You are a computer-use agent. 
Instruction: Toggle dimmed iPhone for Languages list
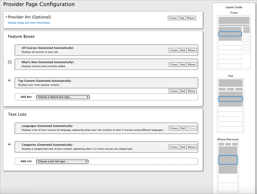tap(192, 128)
